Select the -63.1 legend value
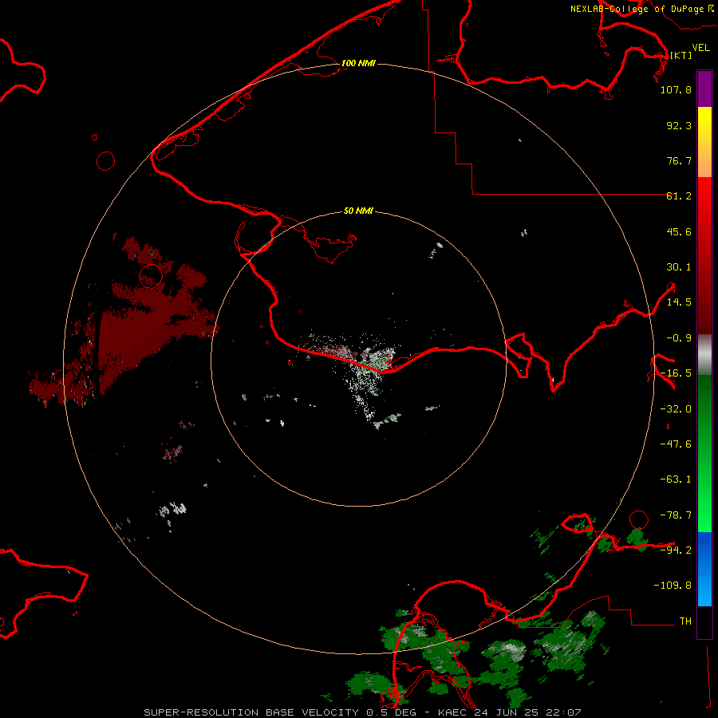Viewport: 718px width, 718px height. pyautogui.click(x=676, y=479)
